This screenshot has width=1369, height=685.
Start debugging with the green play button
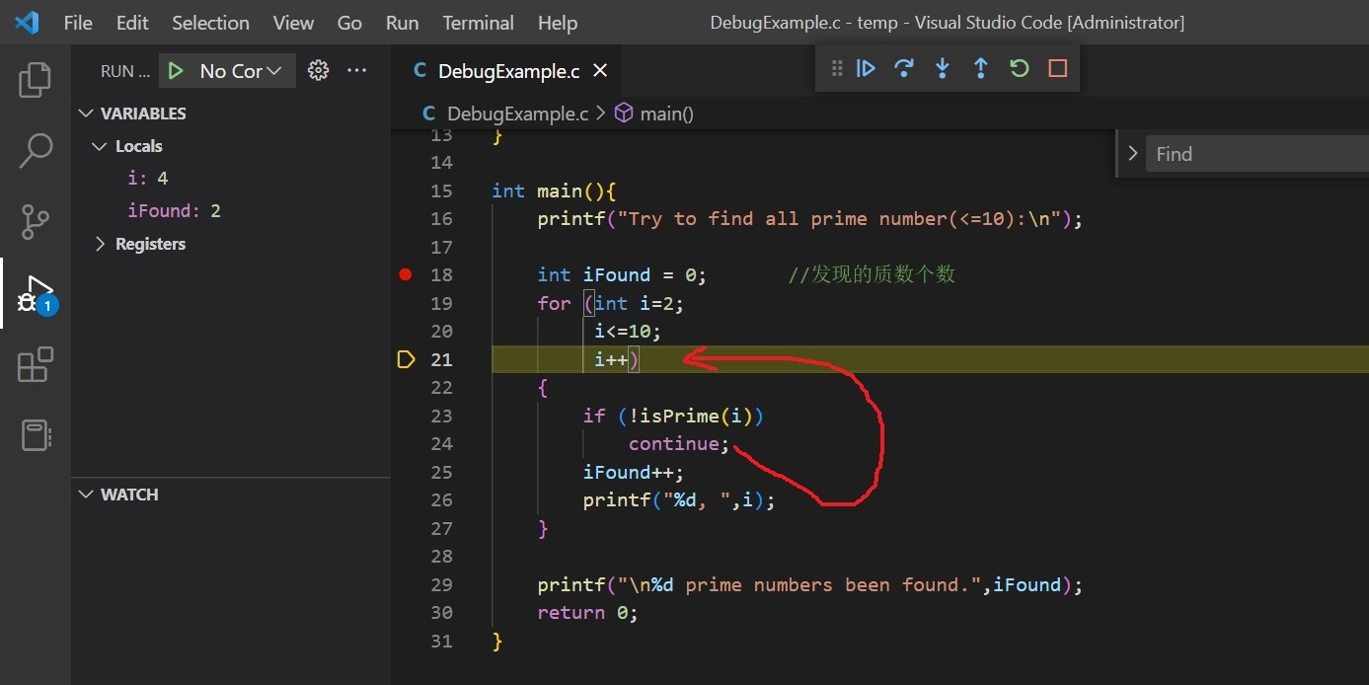tap(176, 71)
